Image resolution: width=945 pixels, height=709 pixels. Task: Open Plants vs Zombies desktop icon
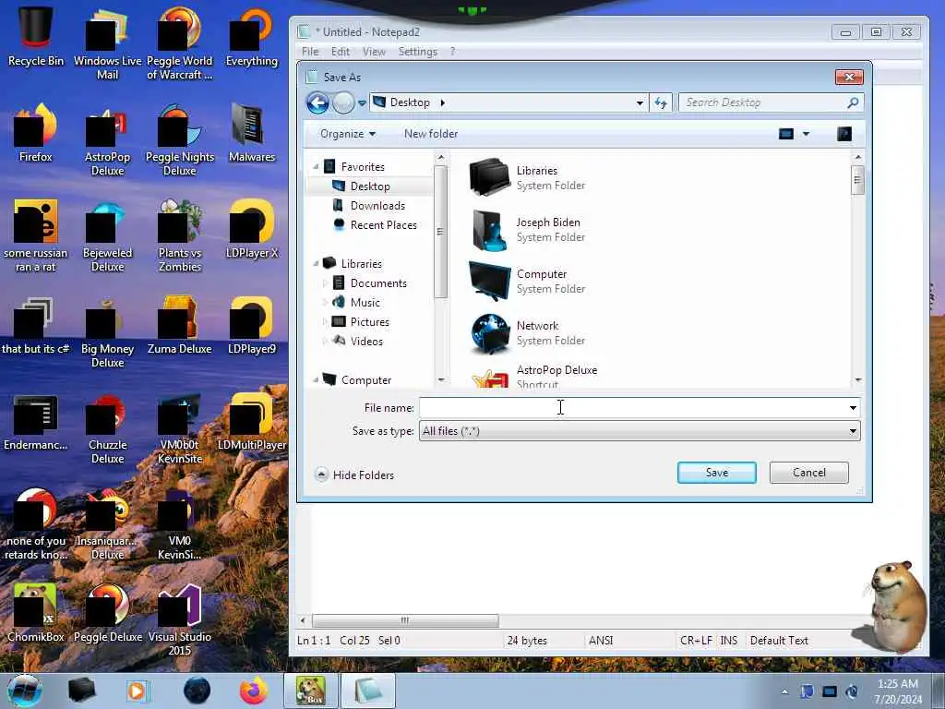pyautogui.click(x=180, y=235)
